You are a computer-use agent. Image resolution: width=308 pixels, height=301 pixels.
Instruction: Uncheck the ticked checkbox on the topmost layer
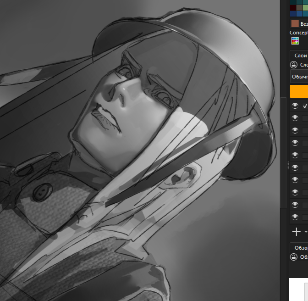pos(305,106)
